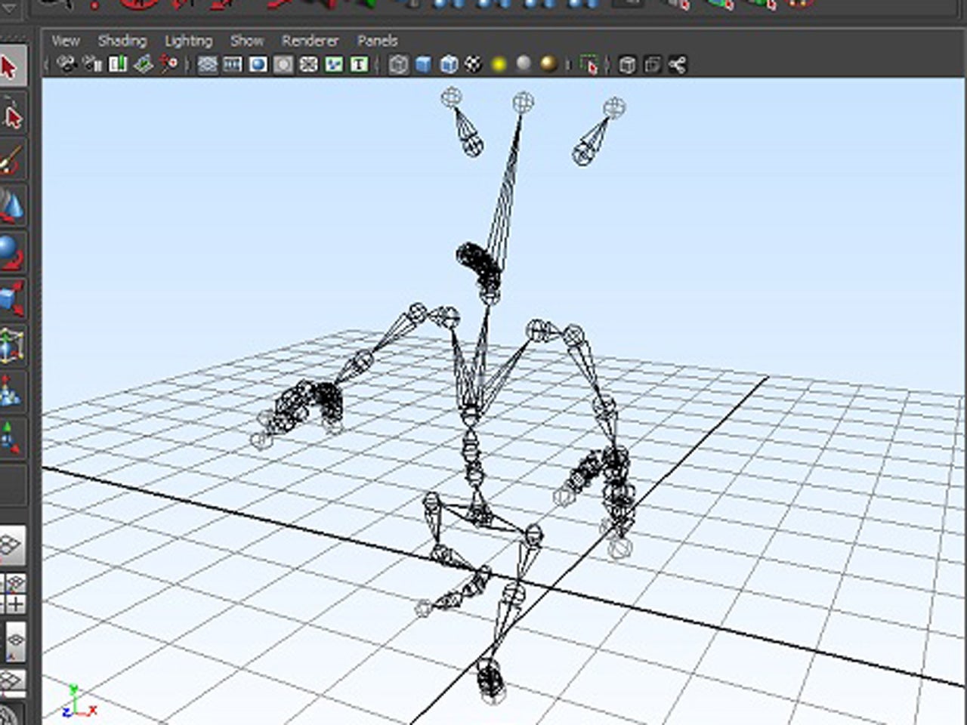Image resolution: width=967 pixels, height=725 pixels.
Task: Open the Panels menu
Action: (378, 41)
